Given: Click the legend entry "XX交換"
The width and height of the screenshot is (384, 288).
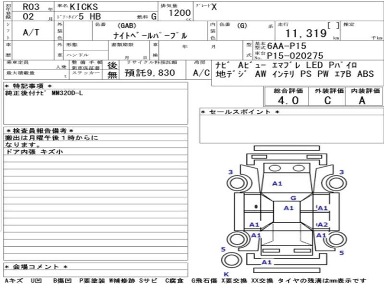Looking at the screenshot, I should tap(262, 281).
